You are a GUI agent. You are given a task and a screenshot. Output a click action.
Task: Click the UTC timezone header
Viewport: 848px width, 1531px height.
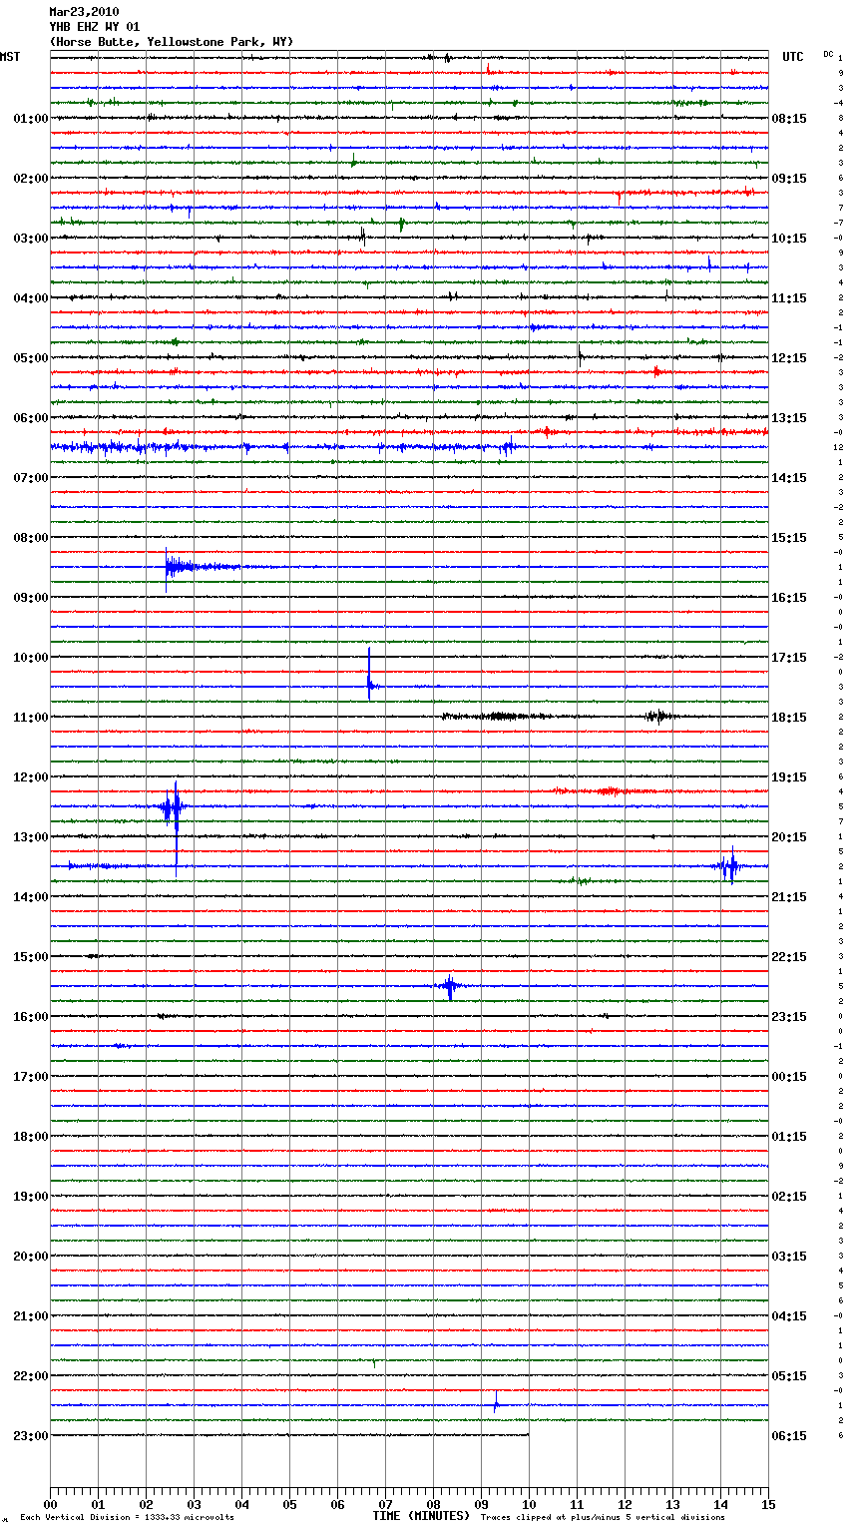793,57
